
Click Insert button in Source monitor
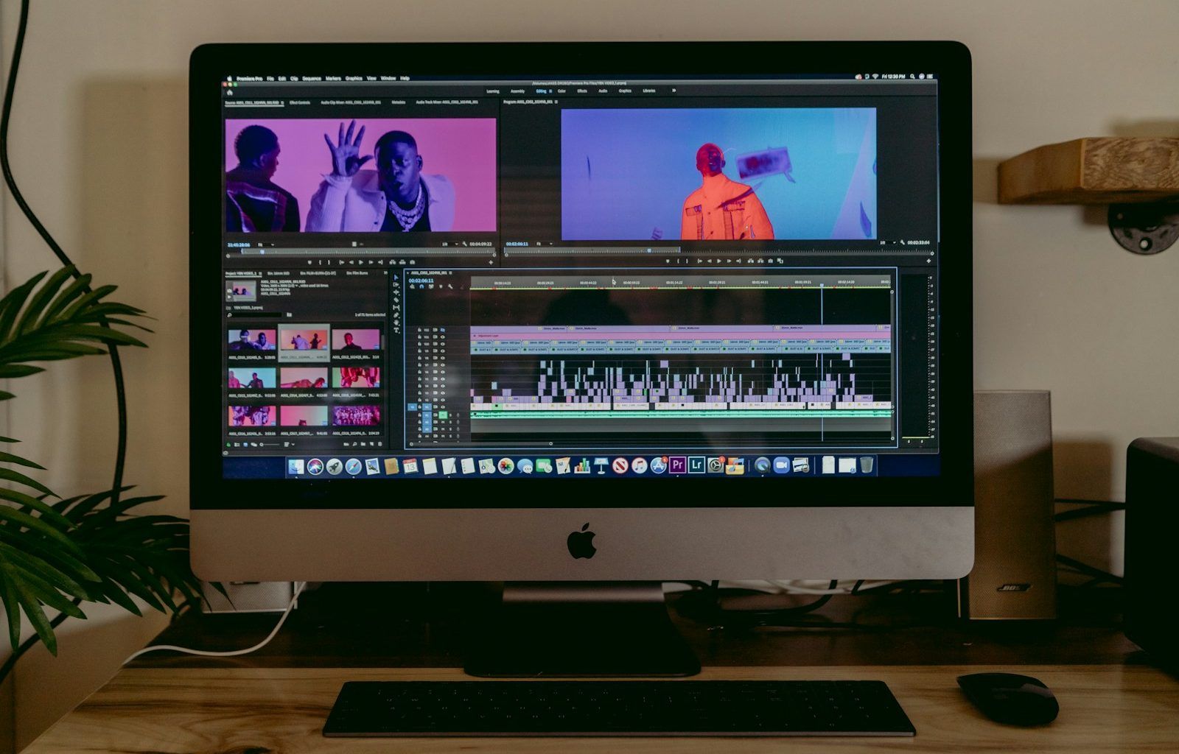pos(392,262)
